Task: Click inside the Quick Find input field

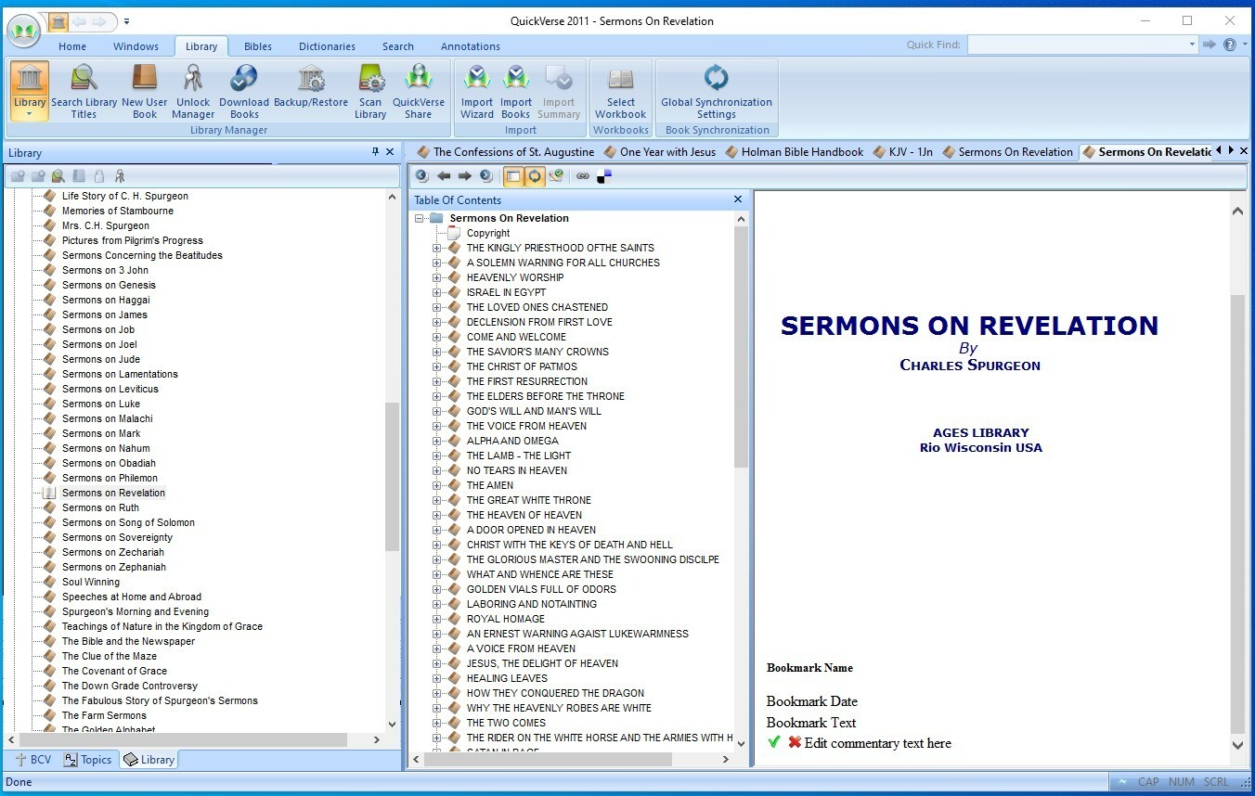Action: click(x=1076, y=45)
